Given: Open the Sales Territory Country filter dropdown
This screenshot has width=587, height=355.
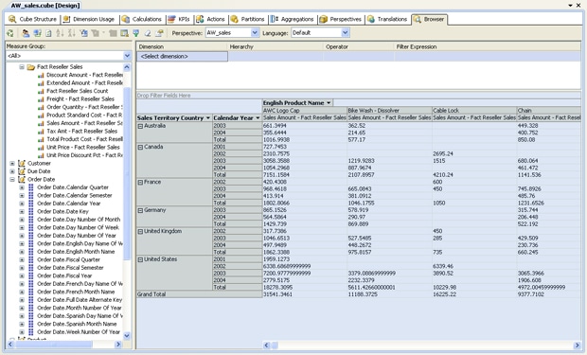Looking at the screenshot, I should [x=208, y=118].
